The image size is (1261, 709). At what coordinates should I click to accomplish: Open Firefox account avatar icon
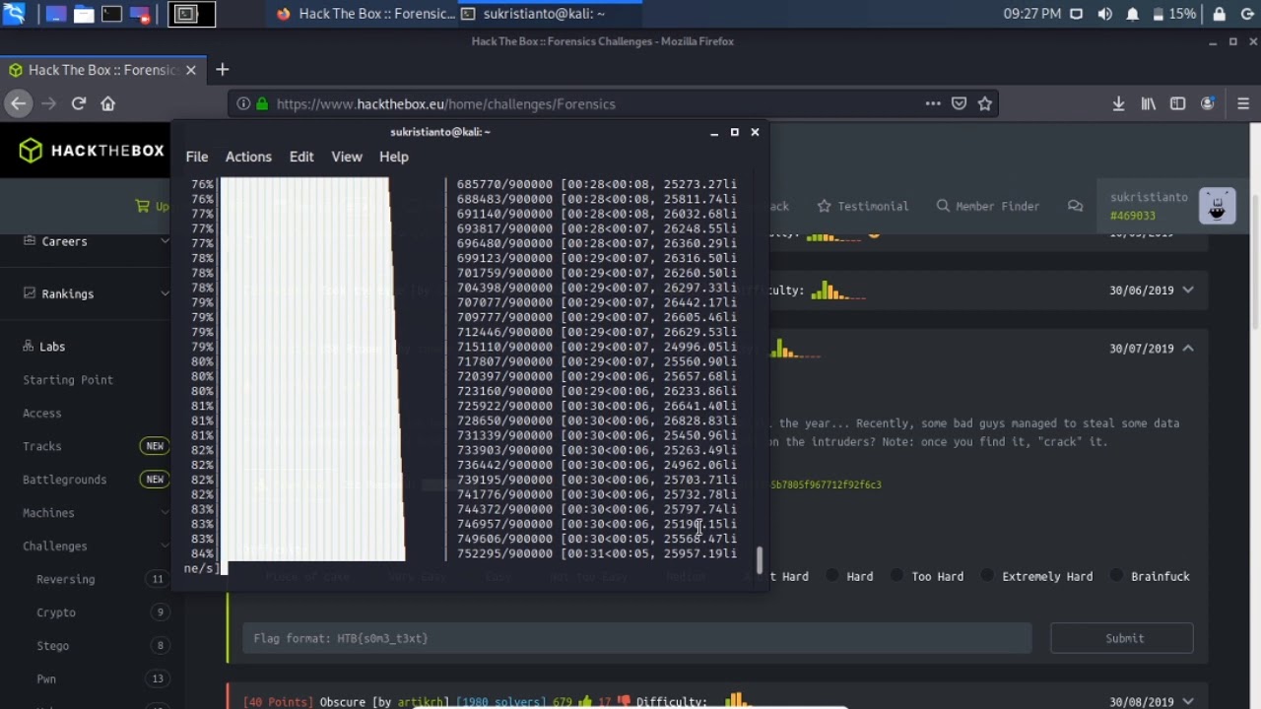(x=1208, y=103)
